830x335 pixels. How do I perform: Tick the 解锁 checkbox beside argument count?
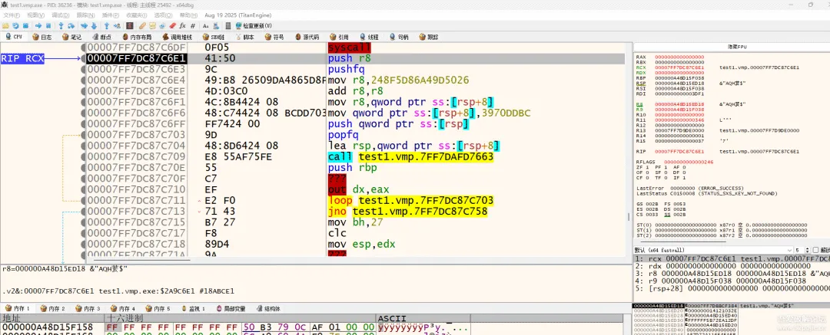pyautogui.click(x=815, y=250)
